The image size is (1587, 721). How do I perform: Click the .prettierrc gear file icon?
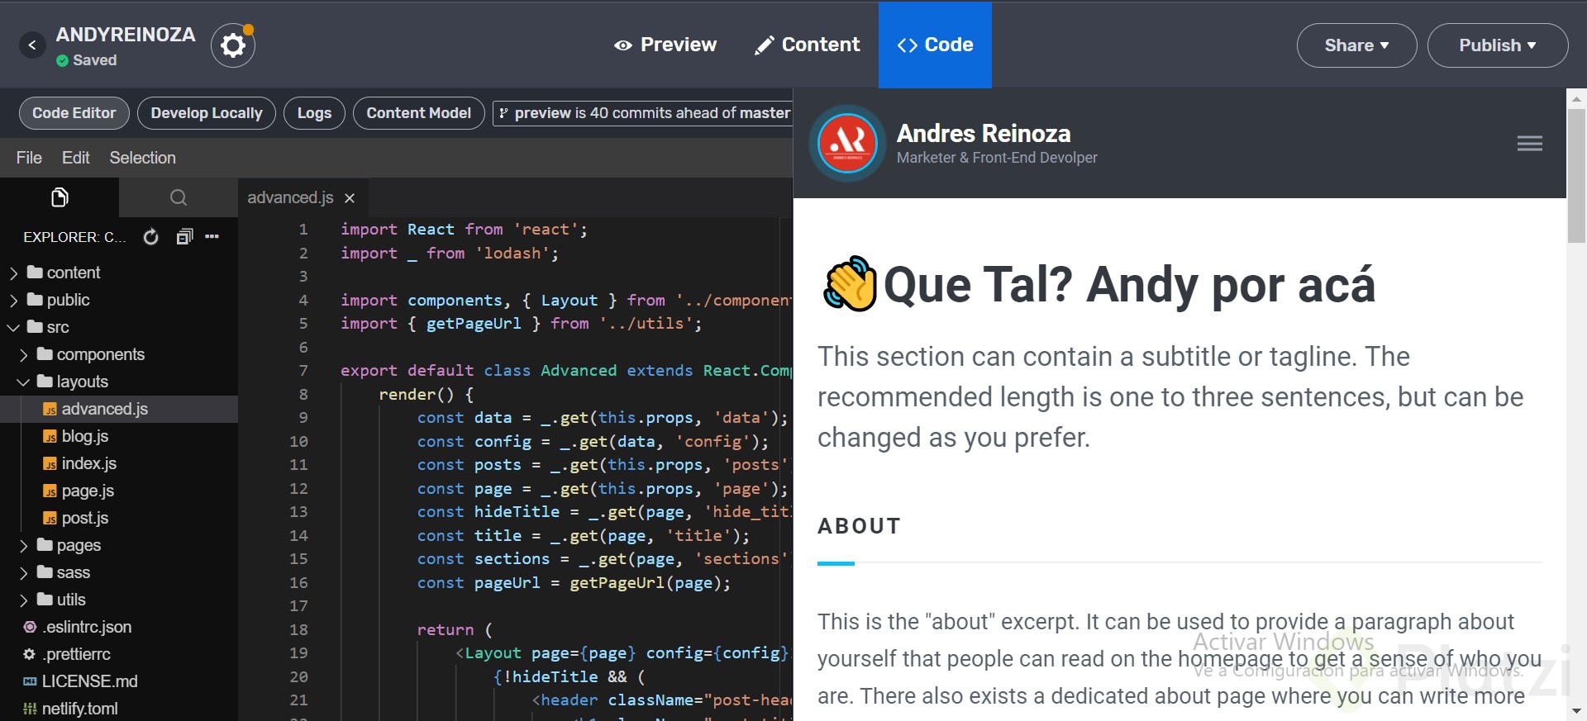(x=30, y=654)
